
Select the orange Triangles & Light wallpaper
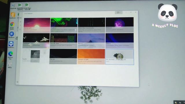pos(91,57)
